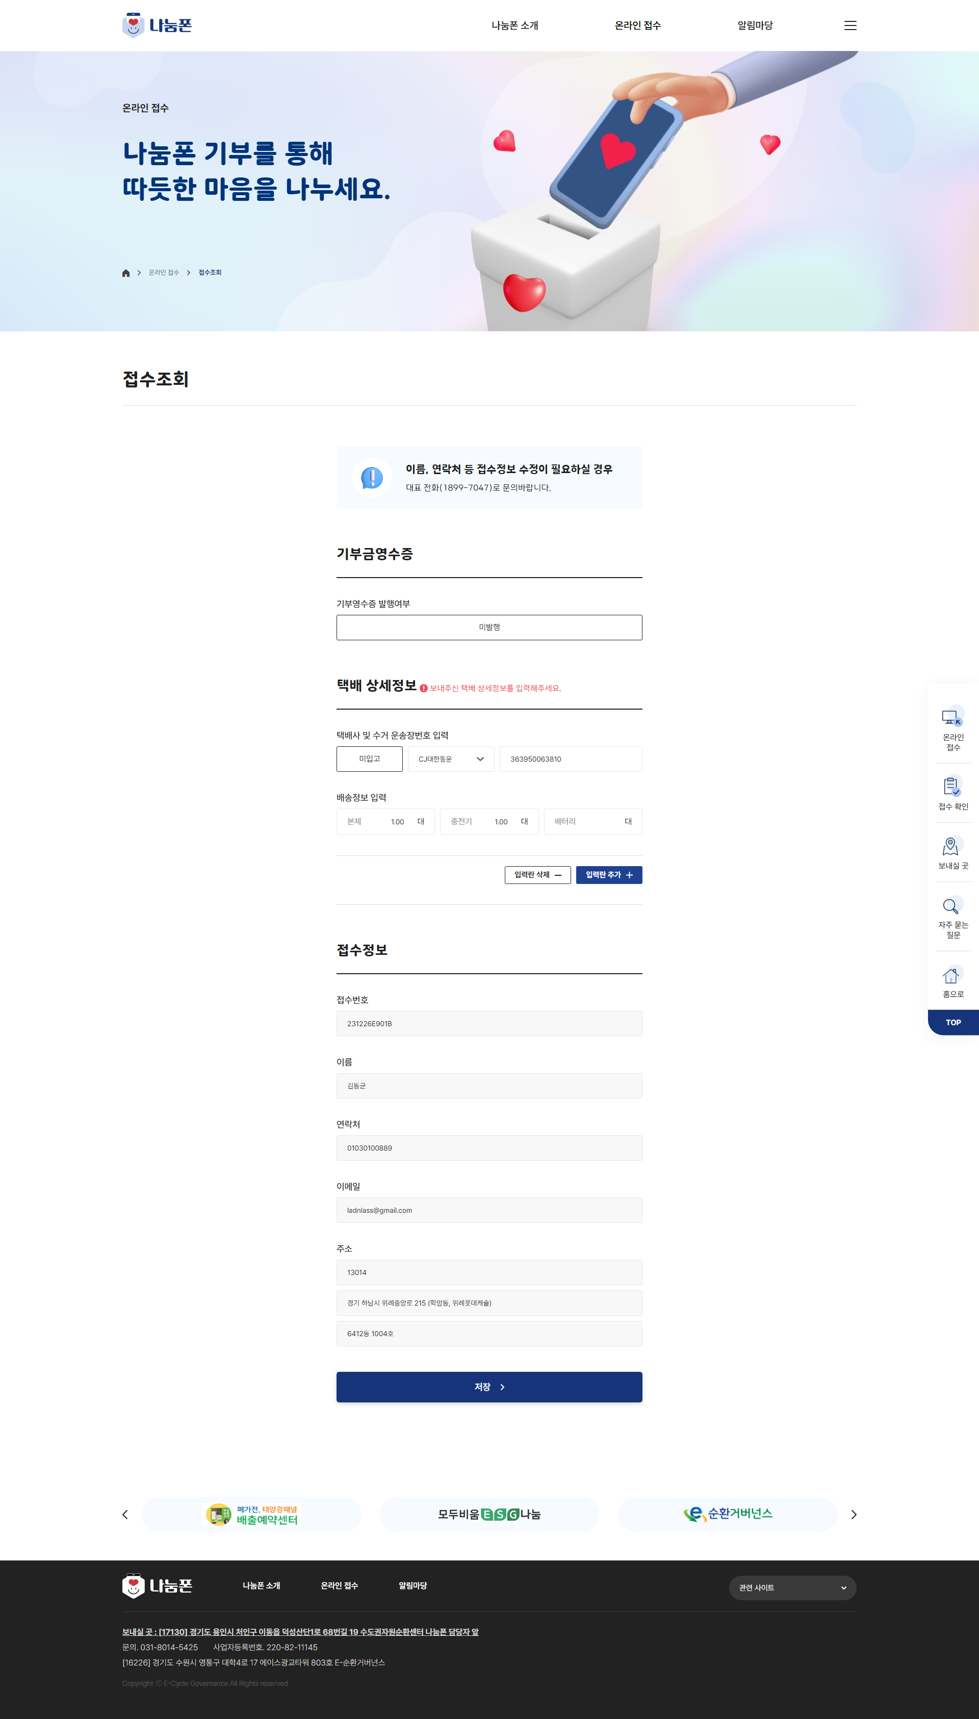Click the 홈으로 house icon

[952, 975]
